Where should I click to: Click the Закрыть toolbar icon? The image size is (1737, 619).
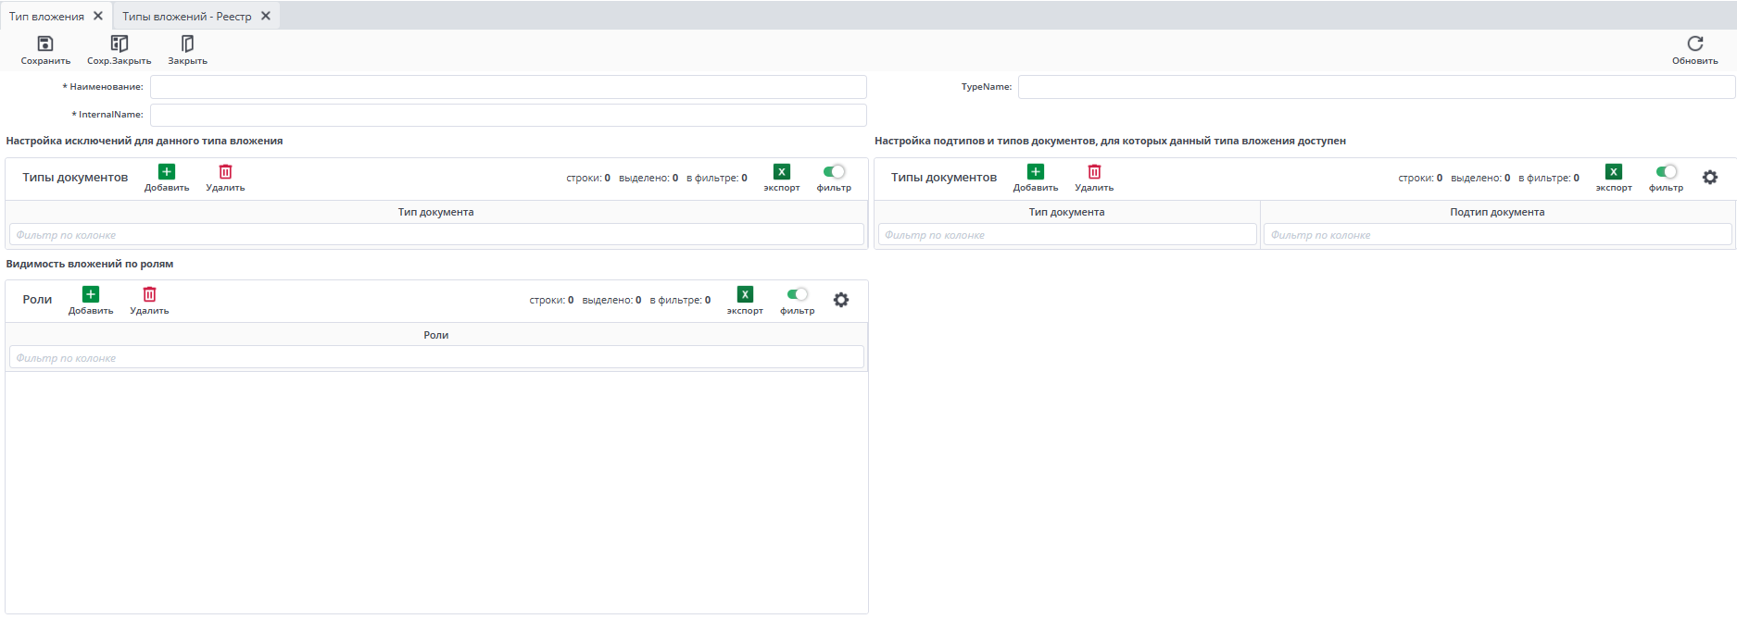tap(187, 44)
